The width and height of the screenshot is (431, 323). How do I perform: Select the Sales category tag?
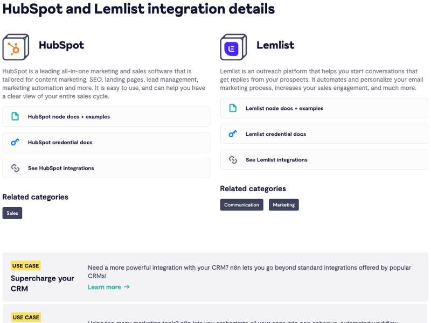[12, 213]
